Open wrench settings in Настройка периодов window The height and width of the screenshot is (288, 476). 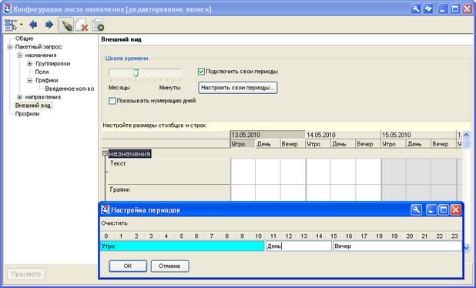[x=416, y=209]
